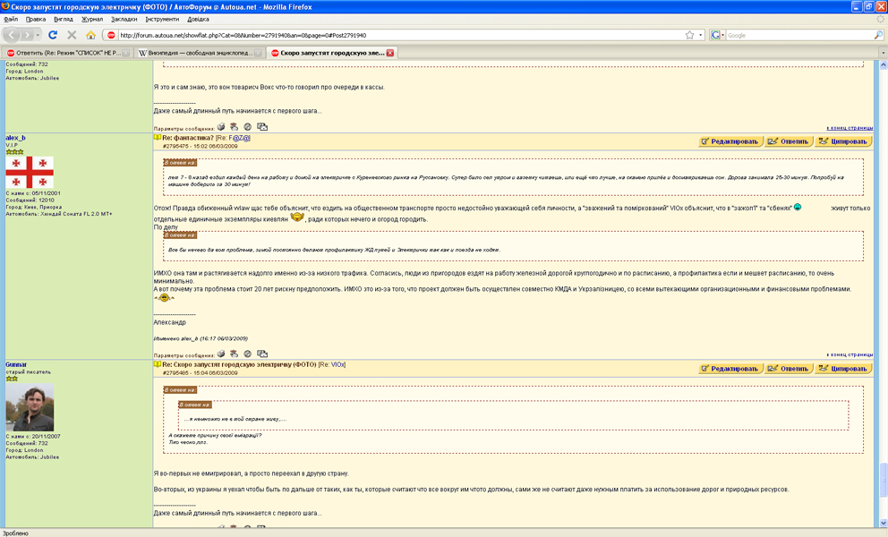Close the active 'Скоро запустят' tab
The width and height of the screenshot is (888, 537).
pos(389,53)
